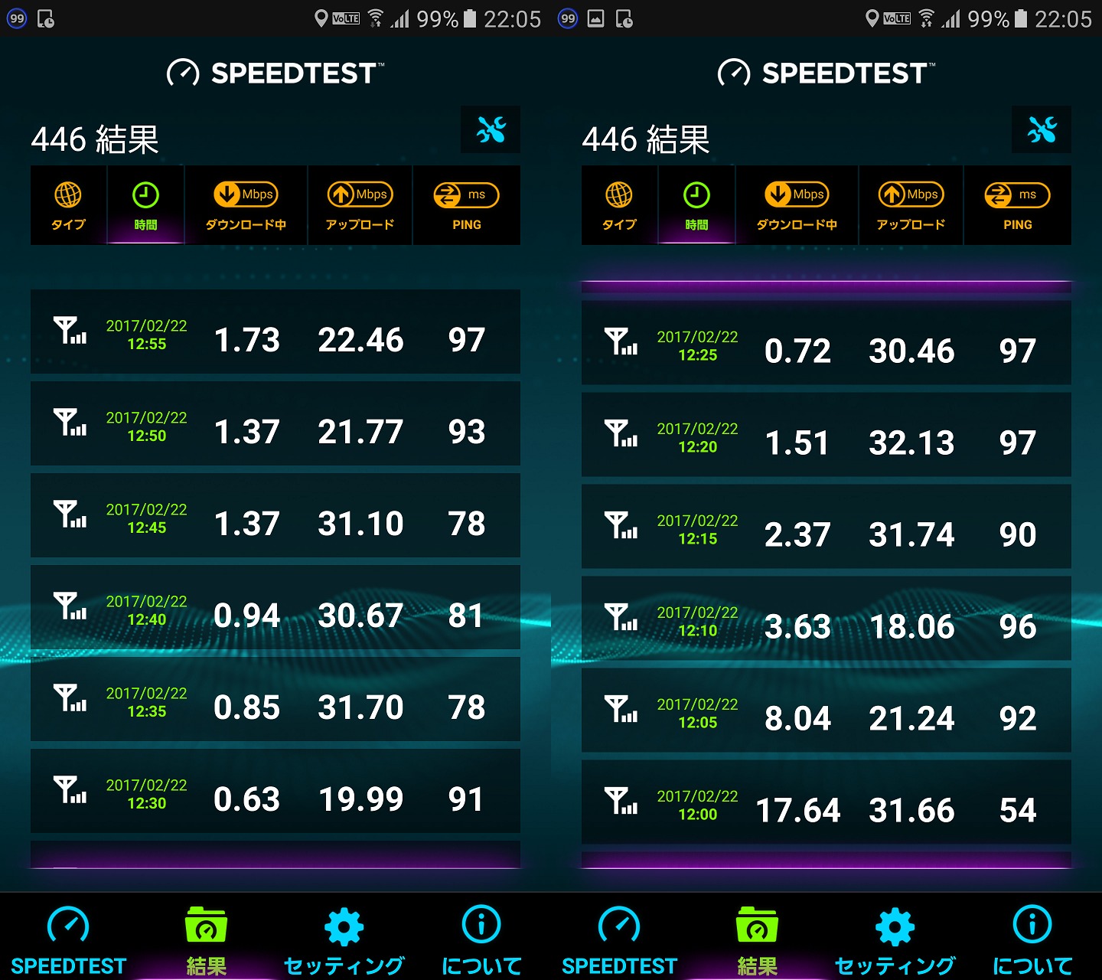This screenshot has height=980, width=1102.
Task: Select the 2017/02/22 12:55 timestamp
Action: tap(146, 335)
